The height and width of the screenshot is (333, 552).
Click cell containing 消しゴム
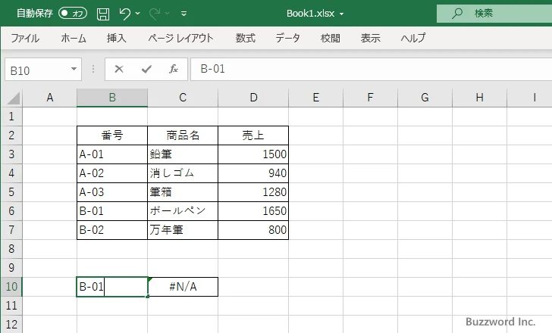tap(183, 173)
